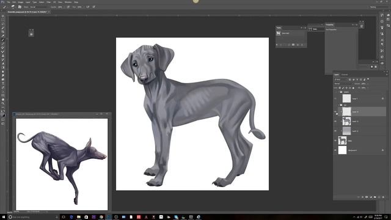
Task: Delete current path trash icon
Action: tap(302, 45)
